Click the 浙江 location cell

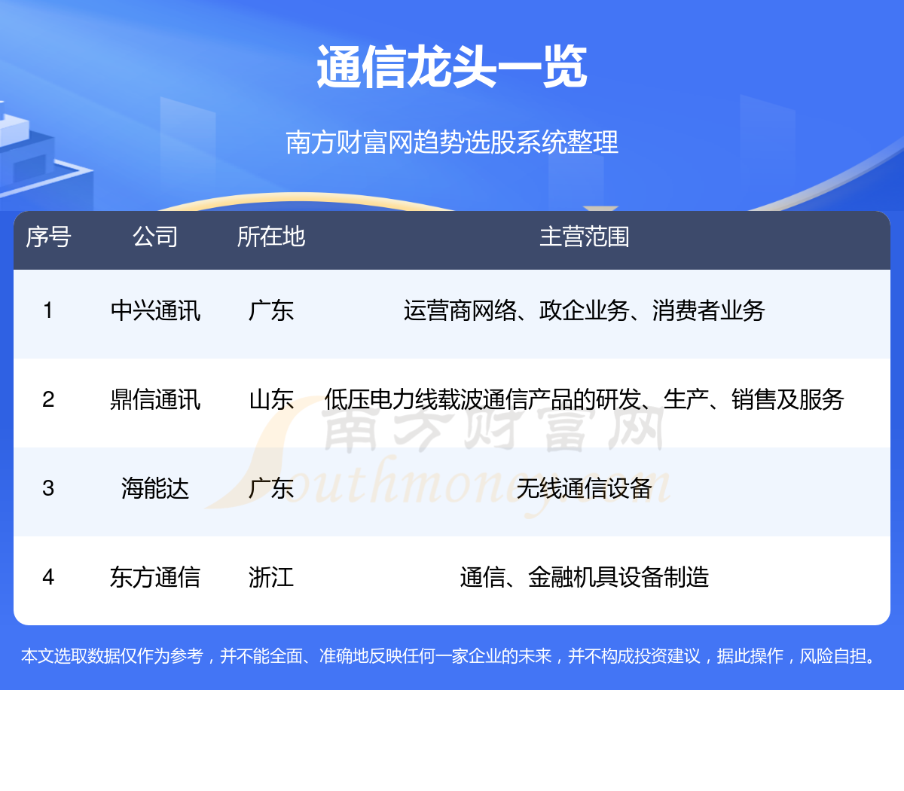click(271, 577)
